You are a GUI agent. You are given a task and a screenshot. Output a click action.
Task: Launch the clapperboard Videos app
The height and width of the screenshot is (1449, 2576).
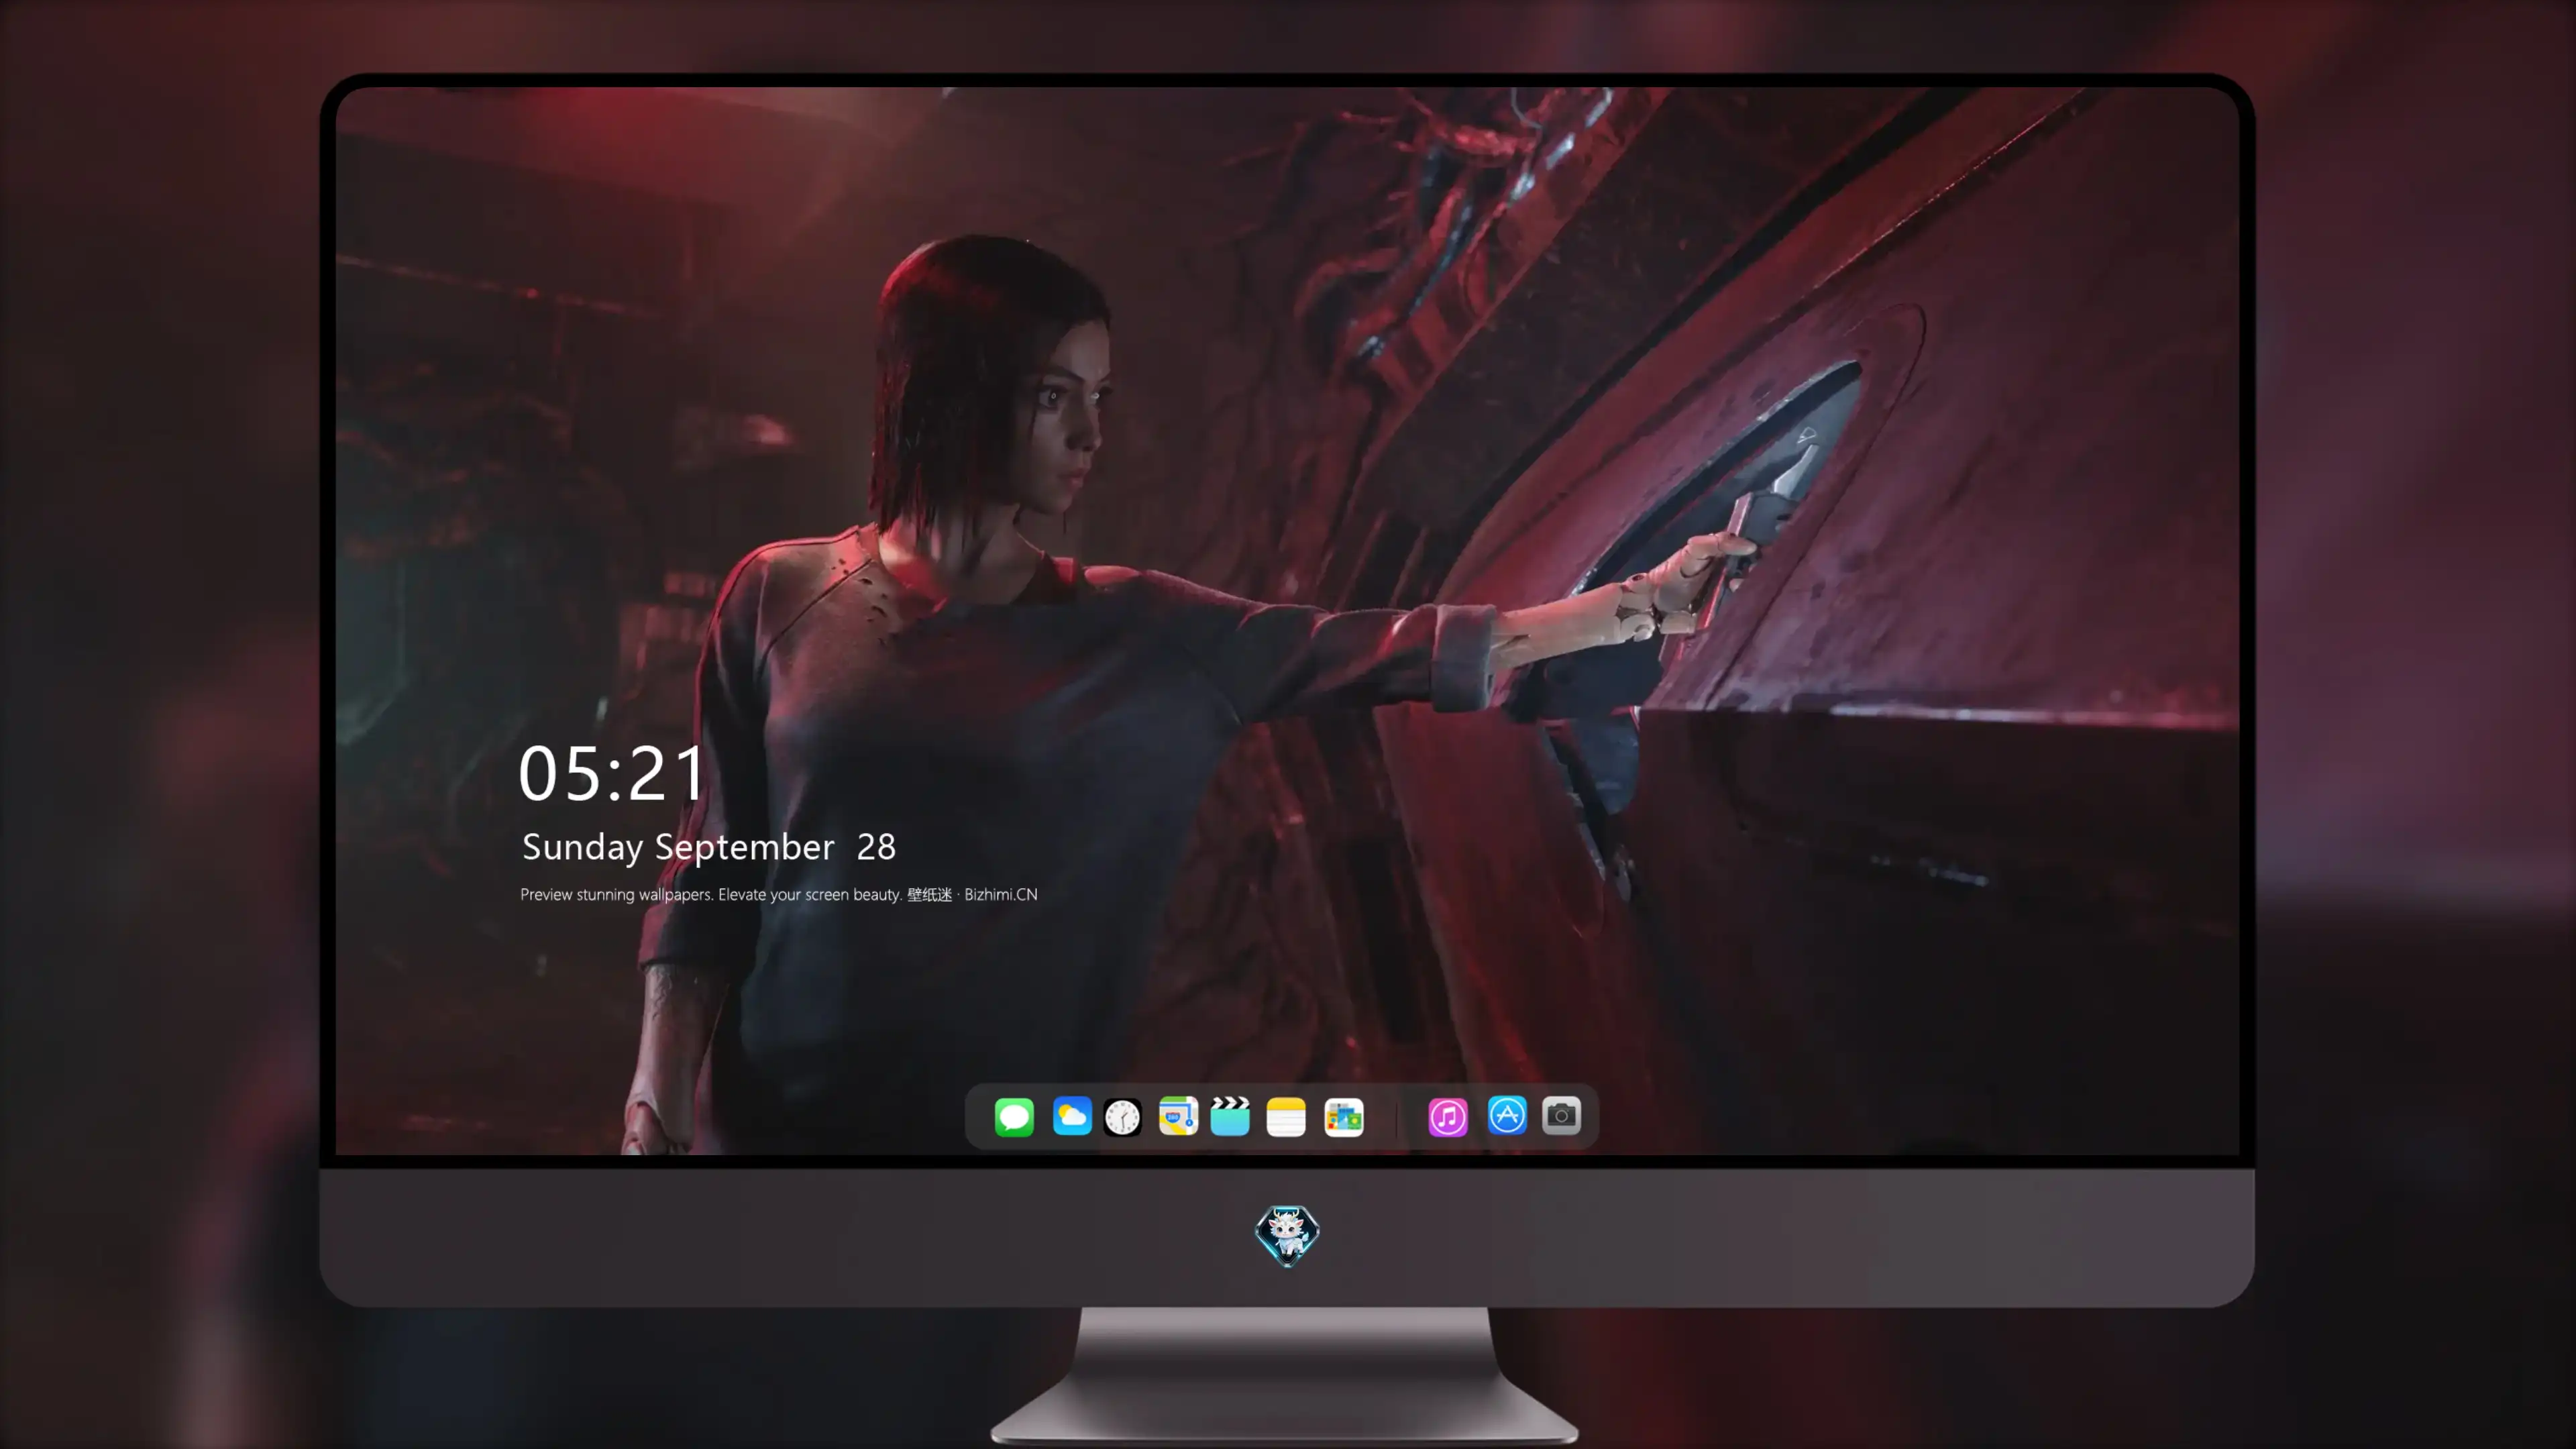click(1230, 1116)
